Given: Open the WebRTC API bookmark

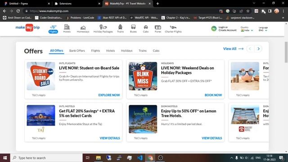Looking at the screenshot, I should pyautogui.click(x=144, y=18).
